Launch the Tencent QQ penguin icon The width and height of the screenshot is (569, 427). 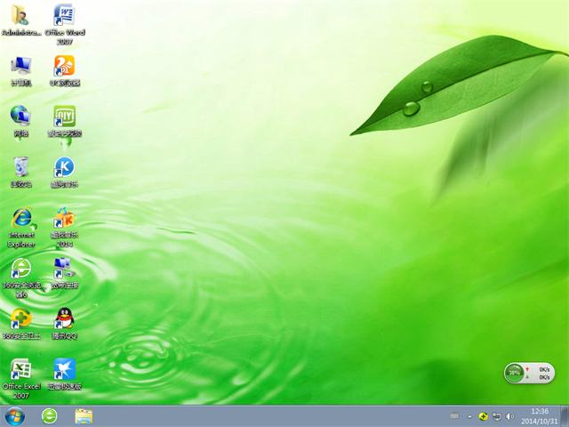click(x=64, y=319)
